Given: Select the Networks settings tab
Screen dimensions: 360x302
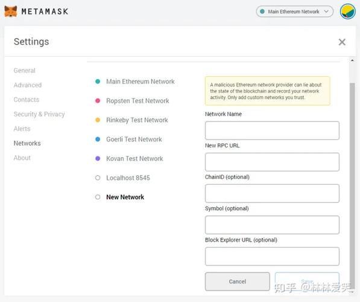Looking at the screenshot, I should pos(27,143).
